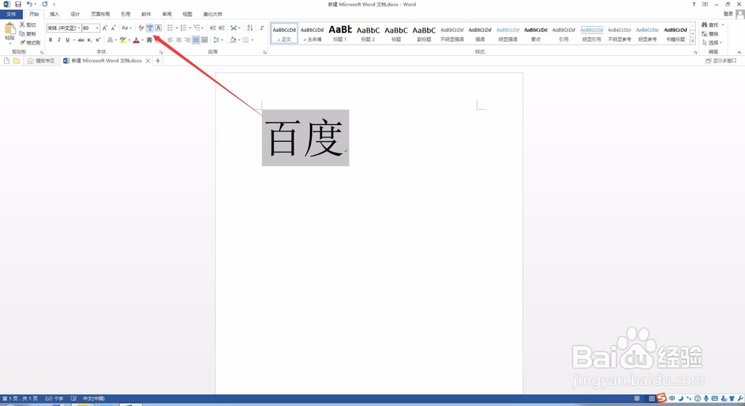Open folder icon in document tab bar

point(16,61)
